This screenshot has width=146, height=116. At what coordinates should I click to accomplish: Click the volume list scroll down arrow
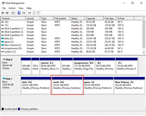(144, 52)
